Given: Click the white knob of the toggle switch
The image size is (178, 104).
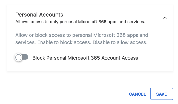Looking at the screenshot, I should tap(18, 57).
